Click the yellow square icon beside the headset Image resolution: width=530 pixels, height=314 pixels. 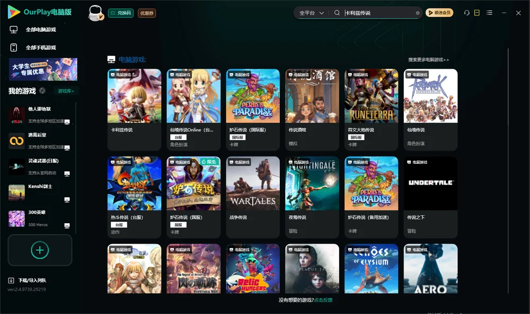[x=476, y=13]
